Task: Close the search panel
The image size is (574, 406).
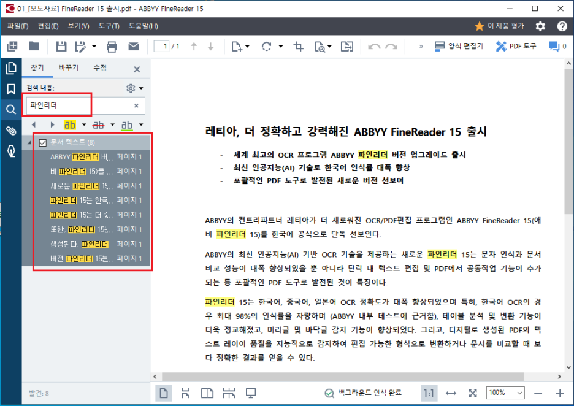Action: click(x=137, y=69)
